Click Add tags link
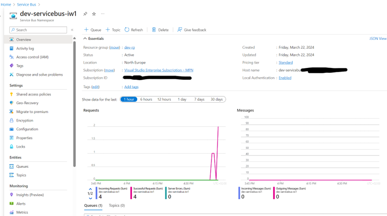The width and height of the screenshot is (387, 216). [x=131, y=87]
